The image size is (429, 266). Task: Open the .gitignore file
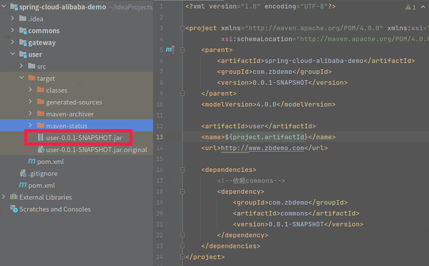(x=43, y=173)
